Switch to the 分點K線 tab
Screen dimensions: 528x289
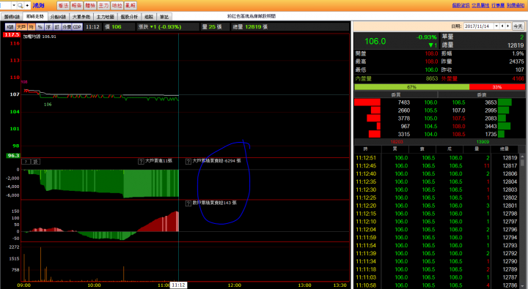click(58, 17)
